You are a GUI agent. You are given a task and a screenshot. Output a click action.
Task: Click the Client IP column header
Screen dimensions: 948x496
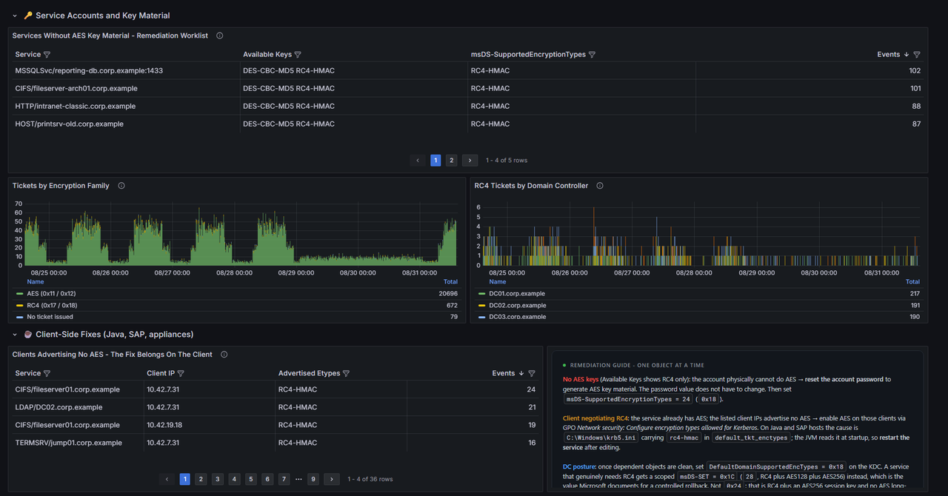click(161, 374)
